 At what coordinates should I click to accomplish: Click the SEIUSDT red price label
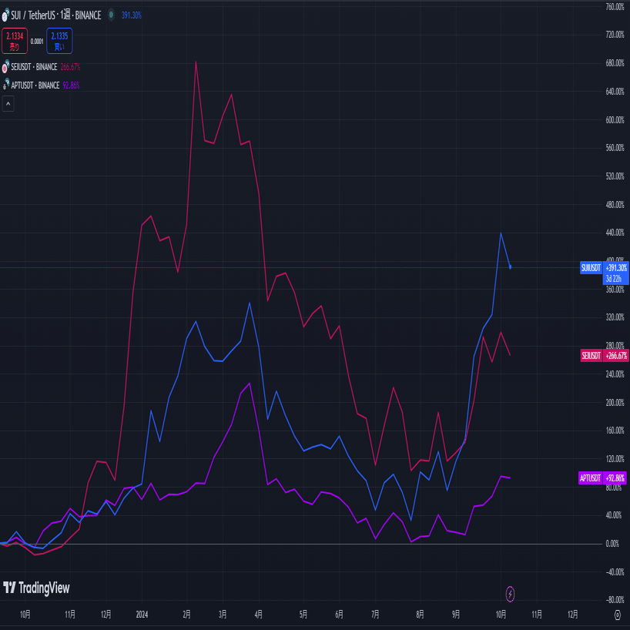coord(591,356)
